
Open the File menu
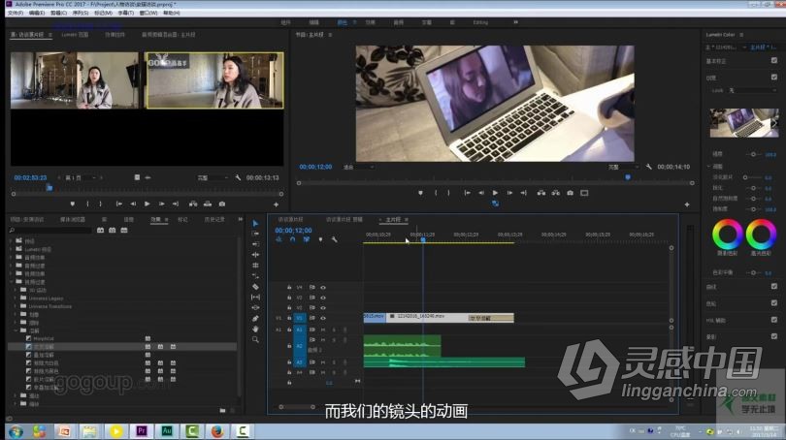(x=15, y=13)
